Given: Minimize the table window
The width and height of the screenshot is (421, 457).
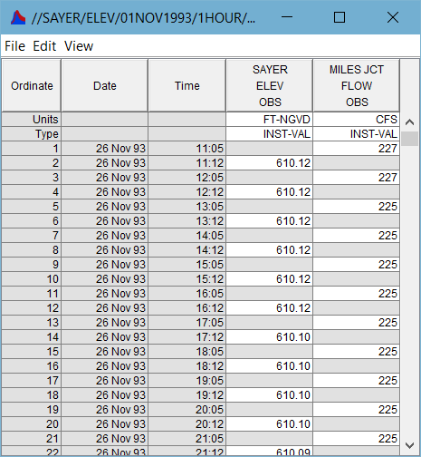Looking at the screenshot, I should coord(287,17).
